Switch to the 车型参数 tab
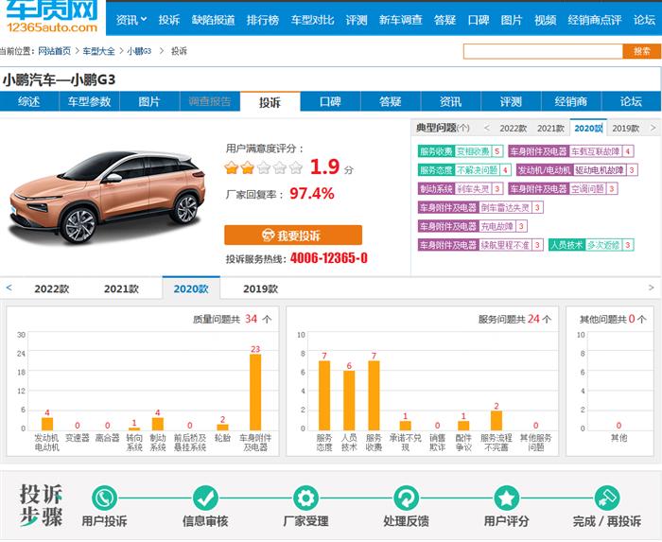Screen dimensions: 662x542 [x=89, y=102]
